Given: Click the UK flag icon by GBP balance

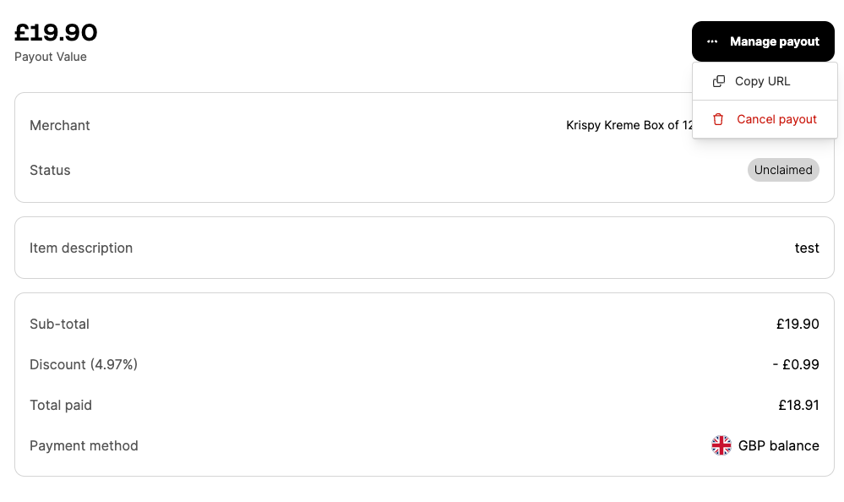Looking at the screenshot, I should click(721, 445).
